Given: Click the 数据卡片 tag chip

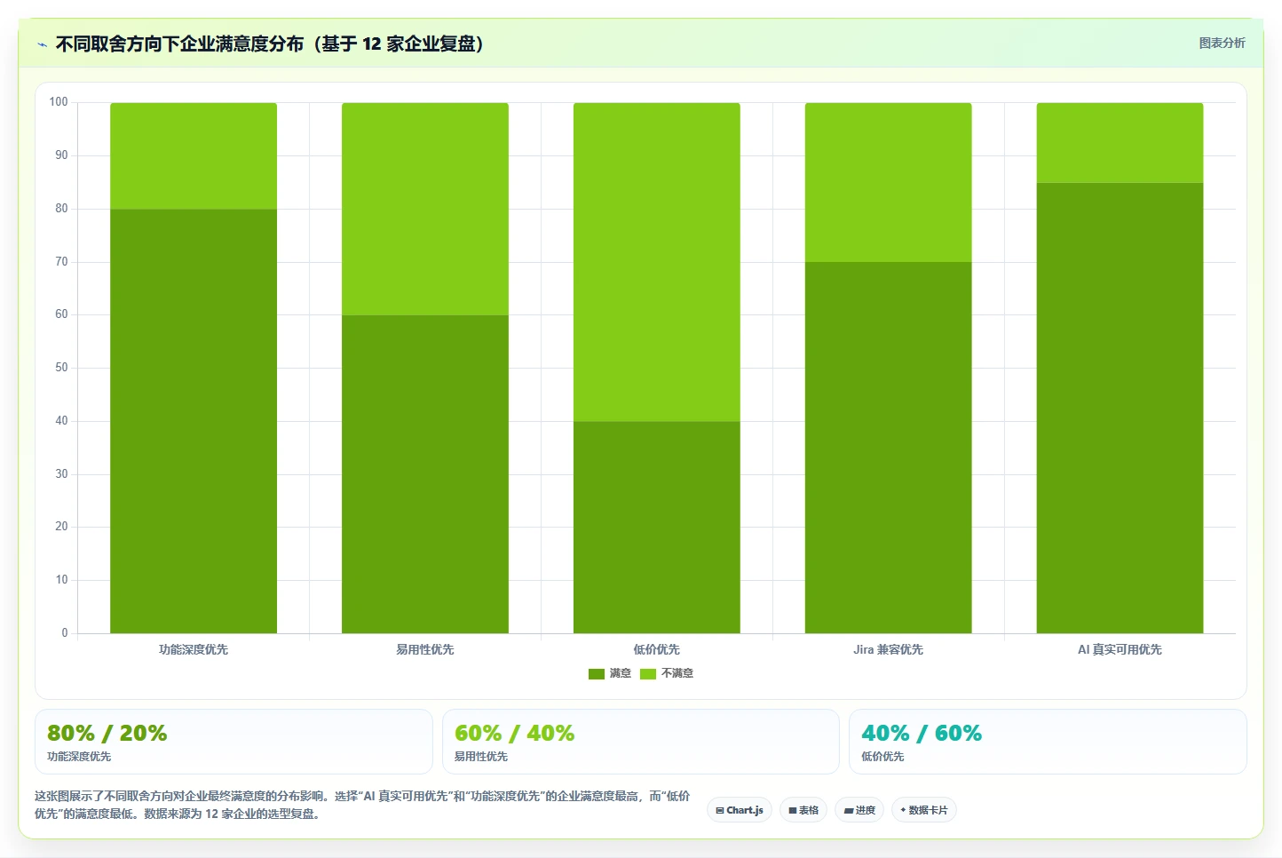Looking at the screenshot, I should tap(924, 810).
